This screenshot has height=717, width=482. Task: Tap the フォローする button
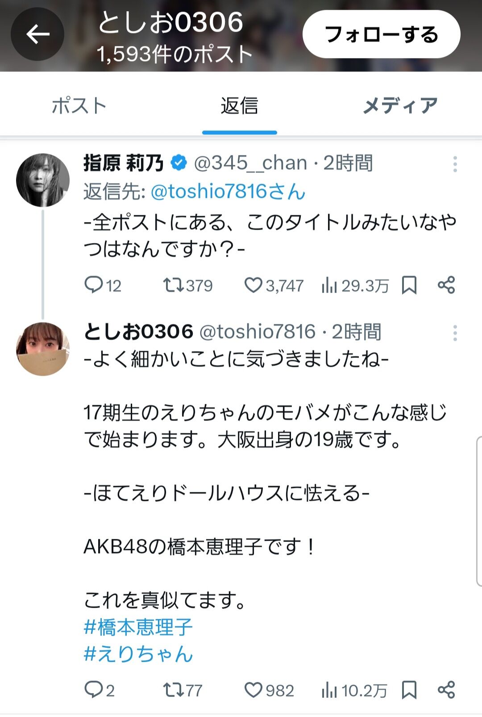(x=382, y=34)
